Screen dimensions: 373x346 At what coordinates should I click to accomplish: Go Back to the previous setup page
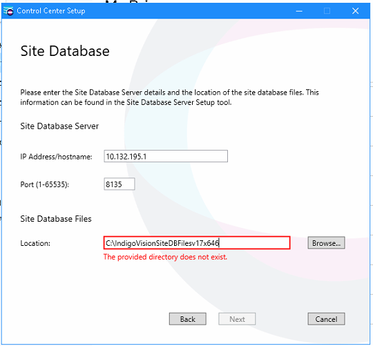pos(187,319)
